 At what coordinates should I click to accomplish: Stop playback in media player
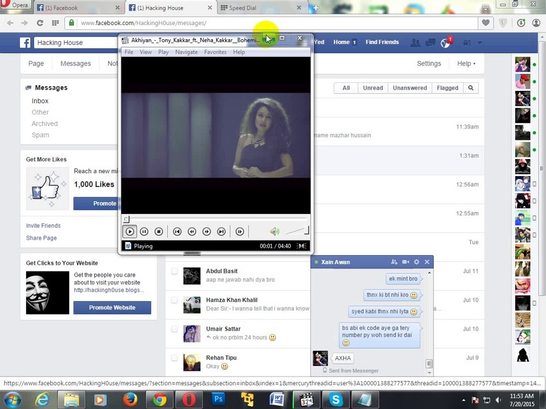(x=159, y=232)
